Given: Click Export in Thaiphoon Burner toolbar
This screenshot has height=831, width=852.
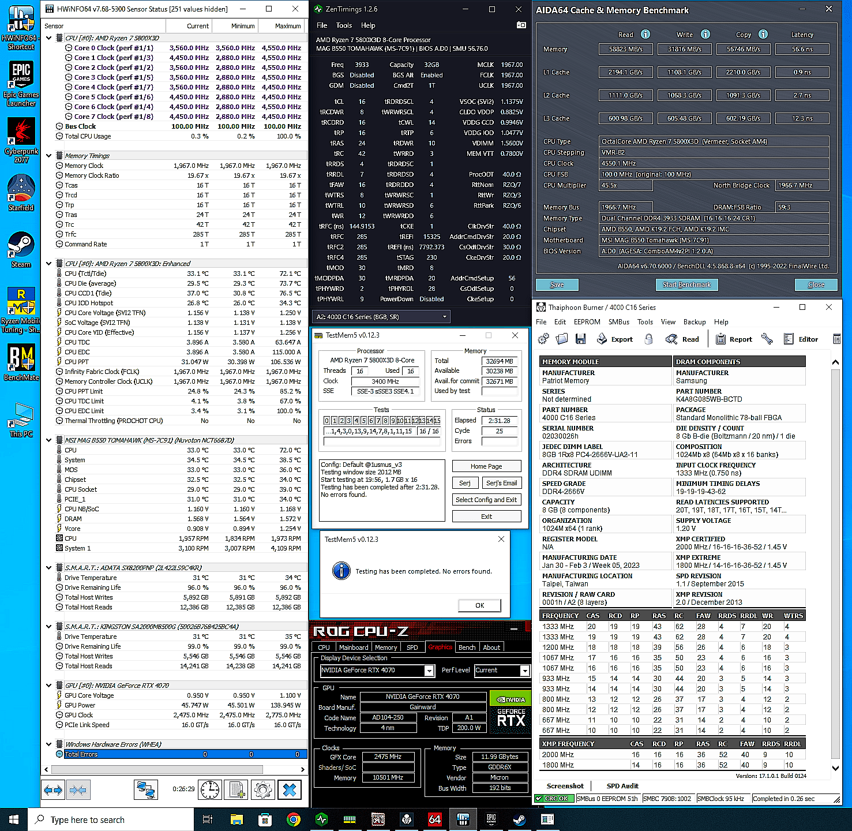Looking at the screenshot, I should click(x=615, y=339).
